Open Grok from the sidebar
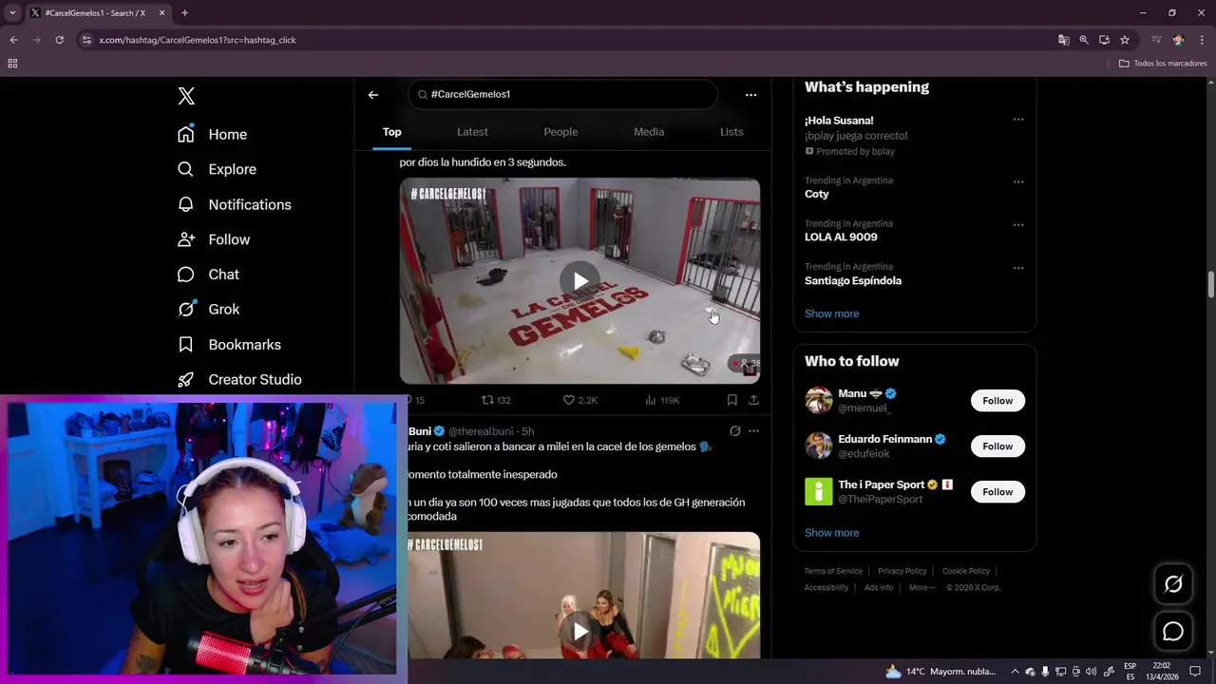This screenshot has height=684, width=1216. [x=209, y=309]
